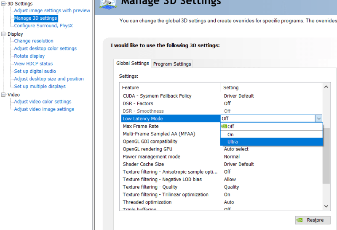This screenshot has height=230, width=337.
Task: Click Auto-select value for OpenGL GPU
Action: tap(236, 149)
